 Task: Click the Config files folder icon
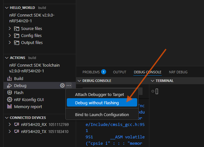(17, 35)
